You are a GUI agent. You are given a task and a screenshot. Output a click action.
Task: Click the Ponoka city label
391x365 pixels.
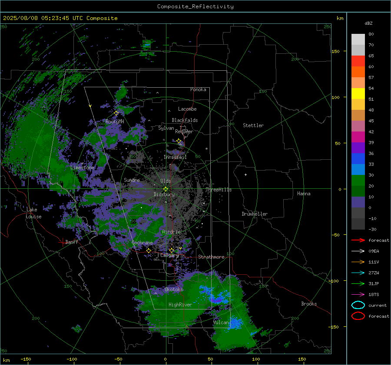198,89
